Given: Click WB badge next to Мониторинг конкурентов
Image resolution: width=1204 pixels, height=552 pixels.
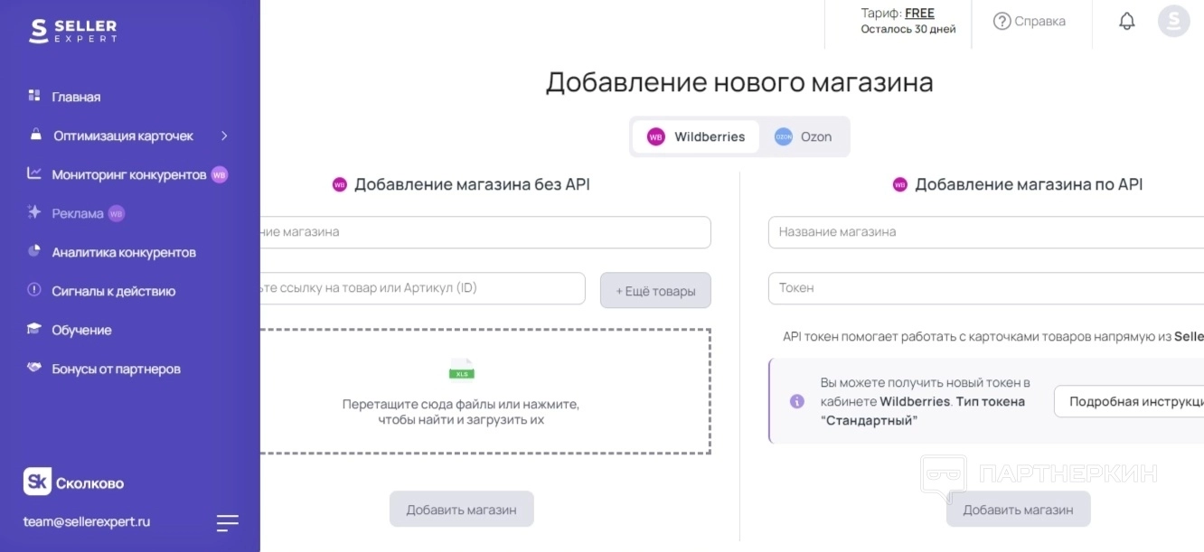Looking at the screenshot, I should point(220,174).
